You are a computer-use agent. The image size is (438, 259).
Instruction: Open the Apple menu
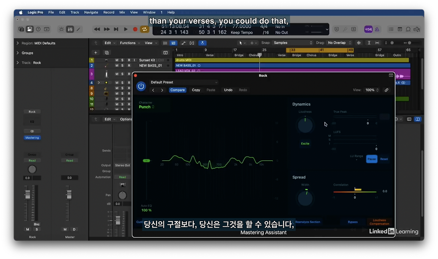[21, 12]
